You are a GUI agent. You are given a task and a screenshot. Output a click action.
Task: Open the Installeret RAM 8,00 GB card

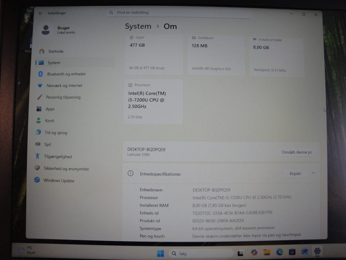tap(277, 57)
